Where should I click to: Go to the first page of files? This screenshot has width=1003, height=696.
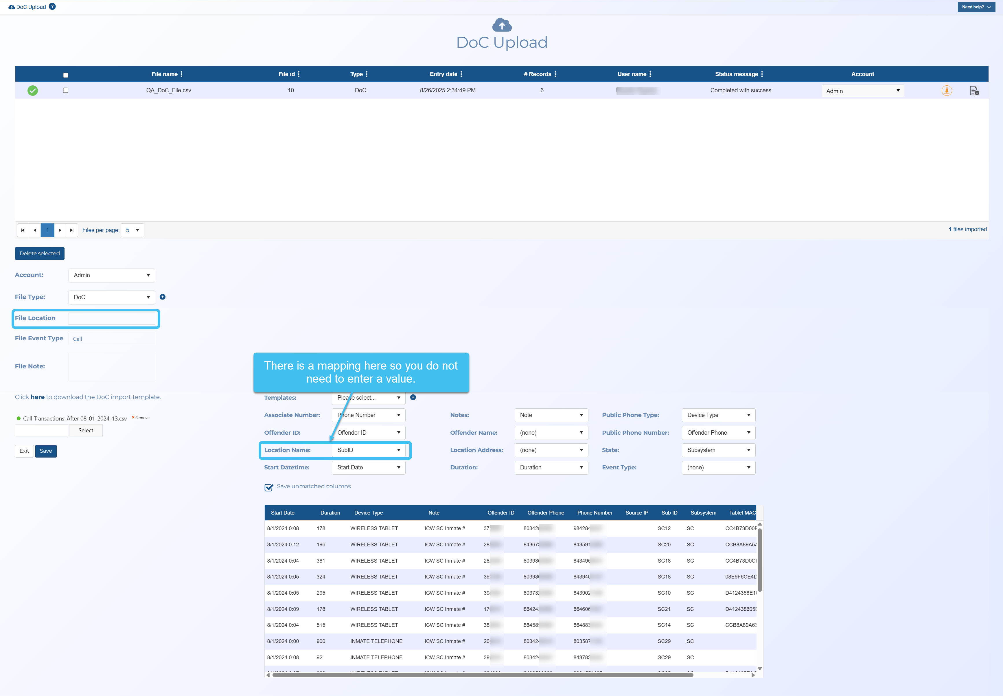pyautogui.click(x=23, y=230)
